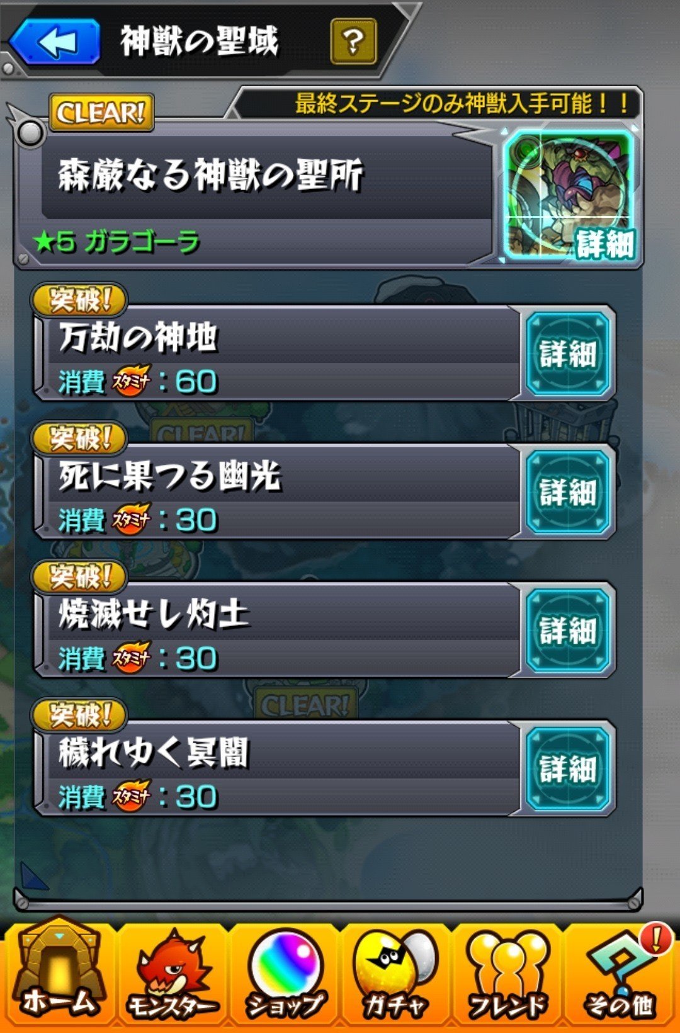View 詳細 for 焼滅せし灼土 stage

[568, 631]
